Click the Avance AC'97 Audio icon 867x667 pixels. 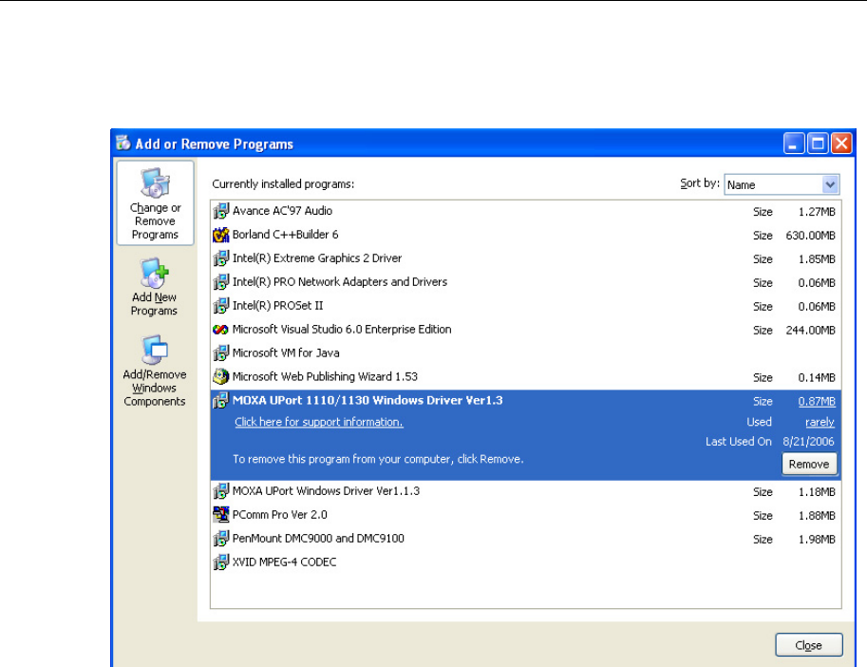[x=220, y=211]
